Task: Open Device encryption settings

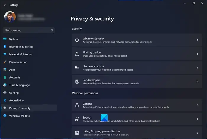Action: tap(137, 68)
